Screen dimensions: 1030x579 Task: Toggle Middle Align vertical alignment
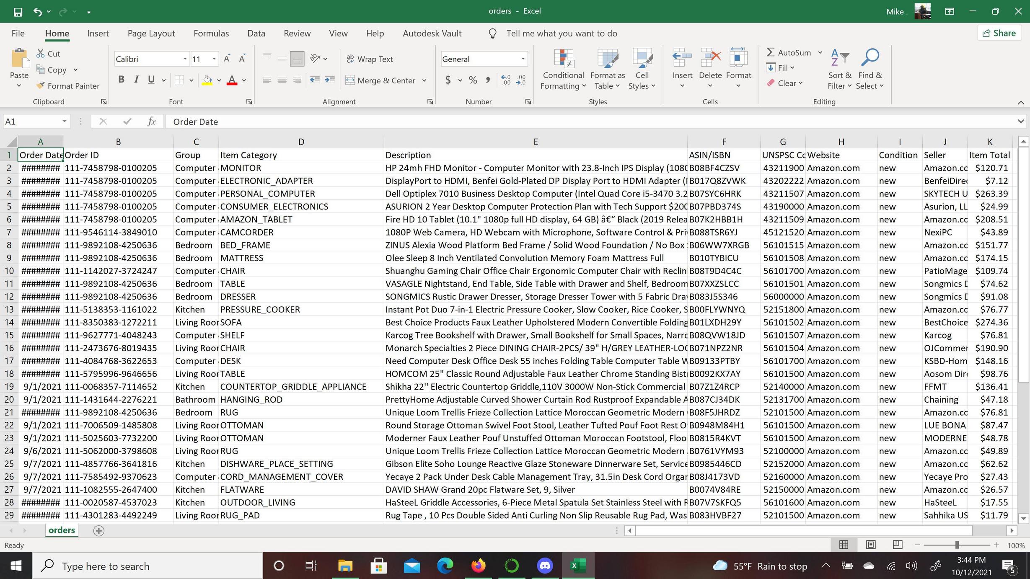282,59
